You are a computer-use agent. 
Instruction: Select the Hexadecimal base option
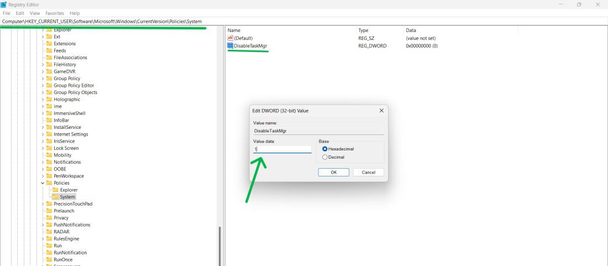pyautogui.click(x=325, y=149)
